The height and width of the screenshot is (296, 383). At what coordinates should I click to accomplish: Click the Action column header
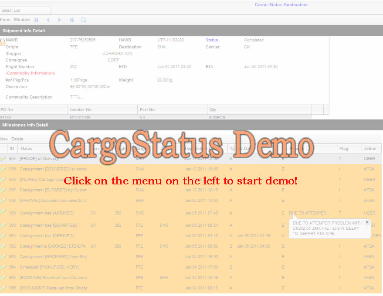371,149
